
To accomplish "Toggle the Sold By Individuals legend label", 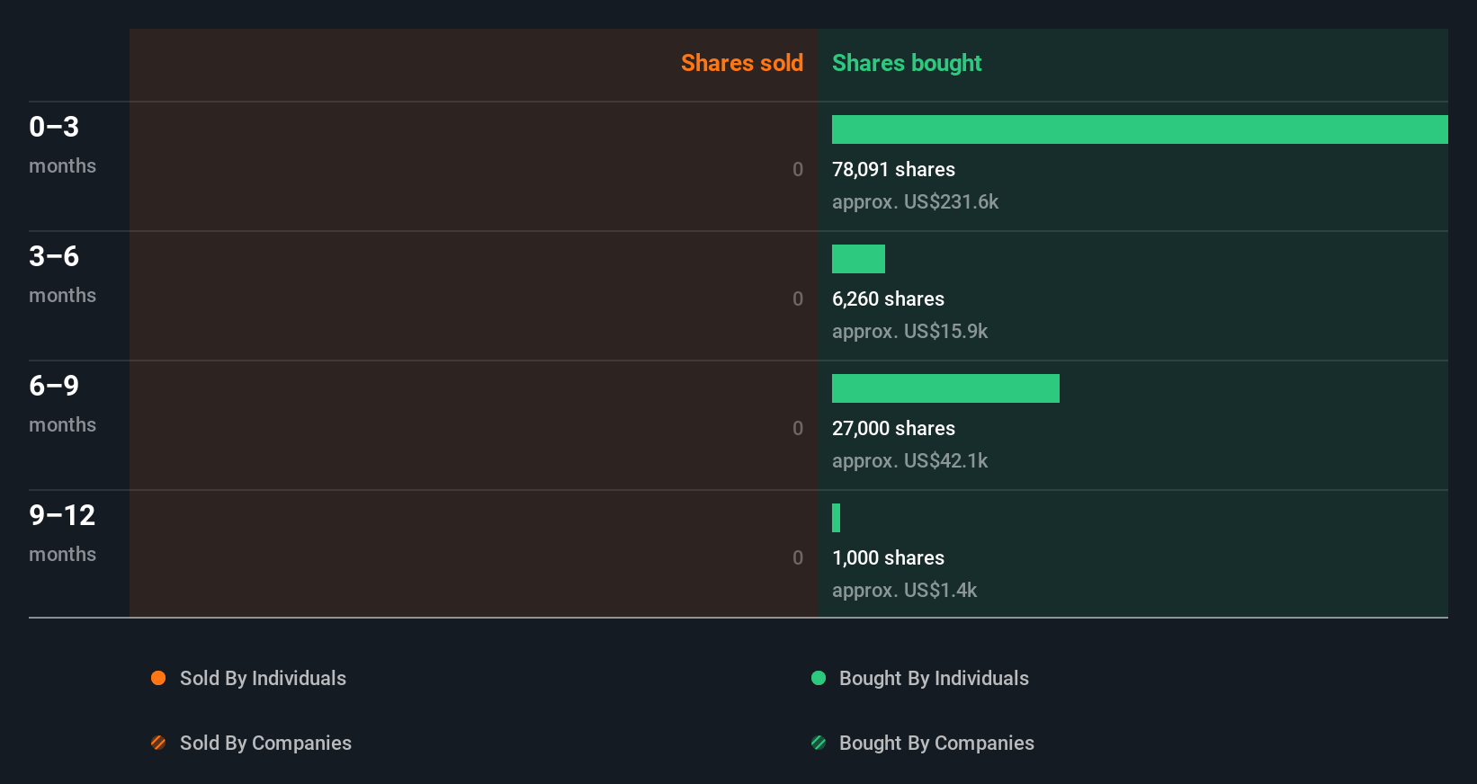I will click(x=263, y=678).
